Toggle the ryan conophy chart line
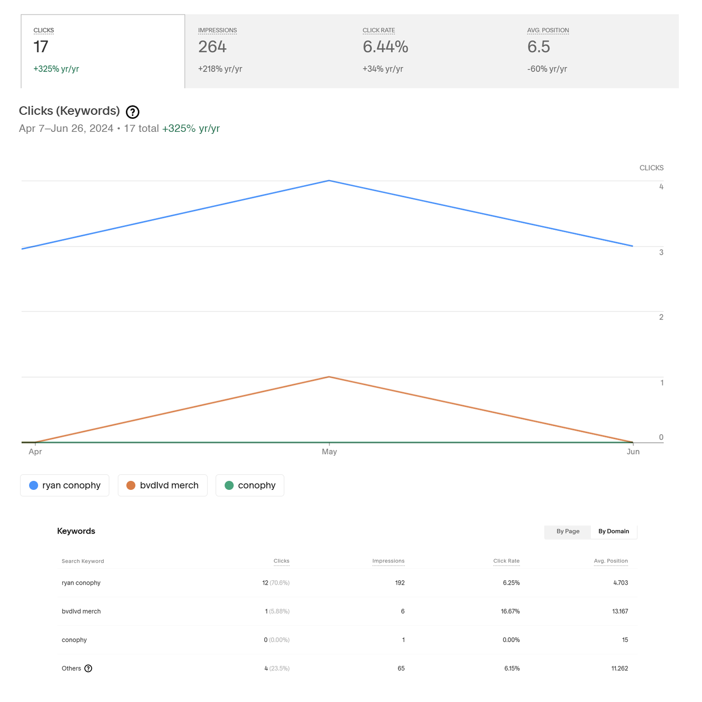Screen dimensions: 702x702 64,485
